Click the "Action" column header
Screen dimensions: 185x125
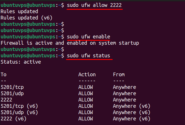point(87,75)
